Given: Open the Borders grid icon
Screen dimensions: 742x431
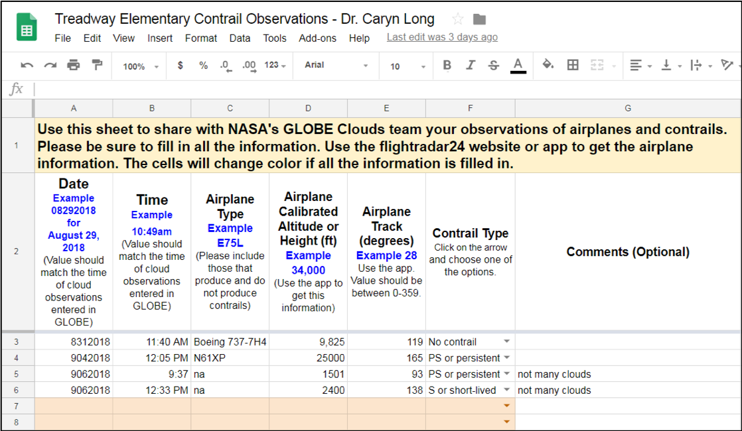Looking at the screenshot, I should point(573,65).
